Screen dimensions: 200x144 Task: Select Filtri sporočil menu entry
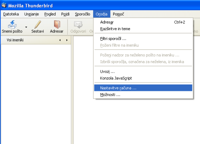click(143, 39)
